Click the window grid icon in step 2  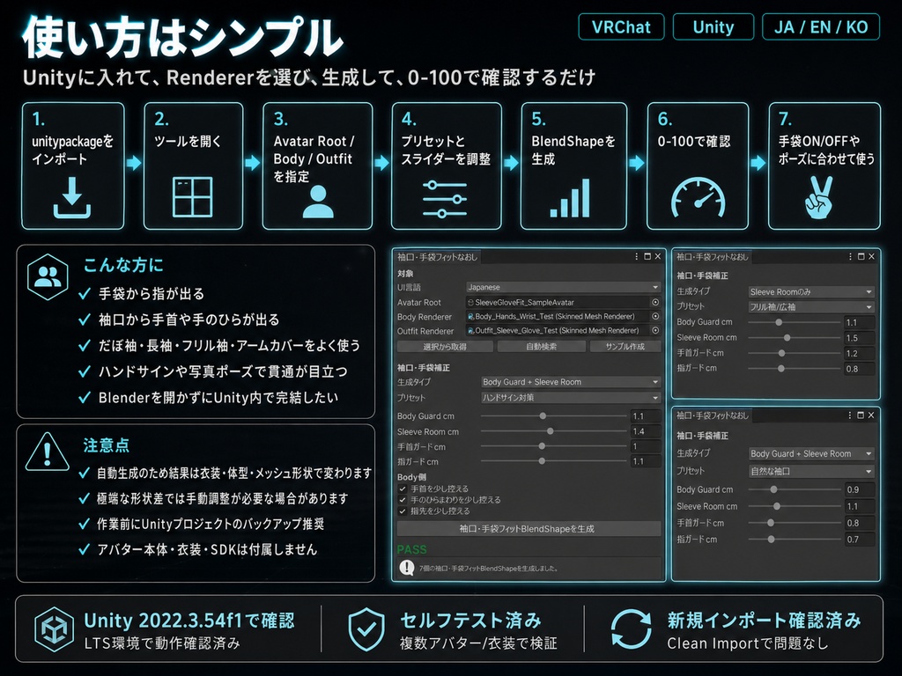(x=193, y=196)
